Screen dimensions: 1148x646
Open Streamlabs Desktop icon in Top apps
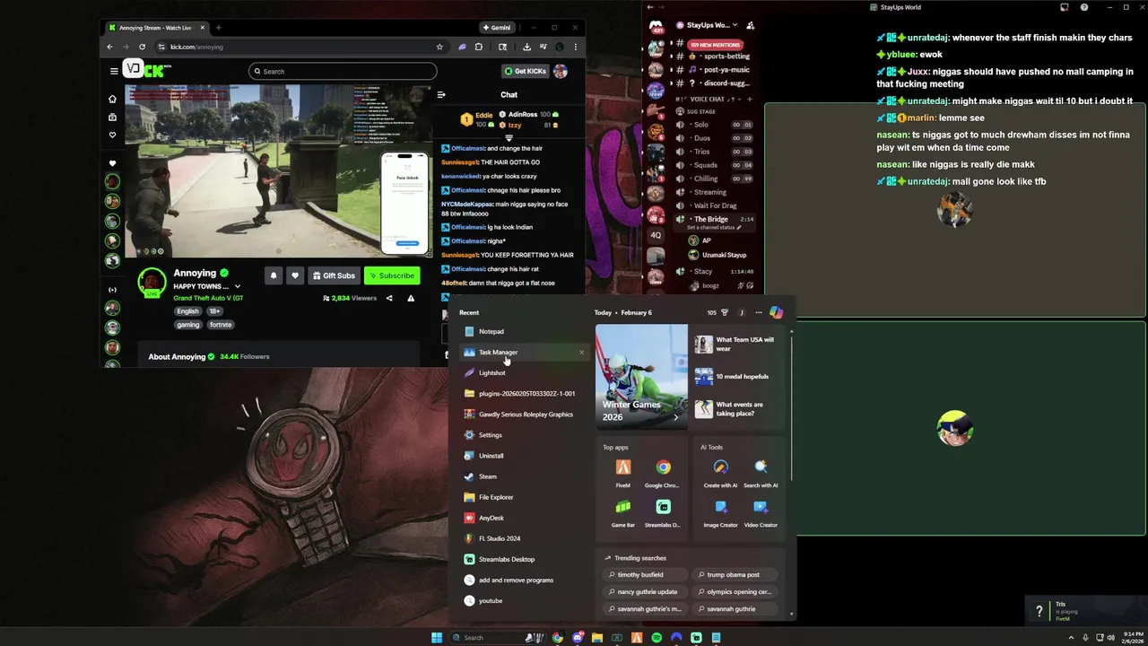coord(663,512)
